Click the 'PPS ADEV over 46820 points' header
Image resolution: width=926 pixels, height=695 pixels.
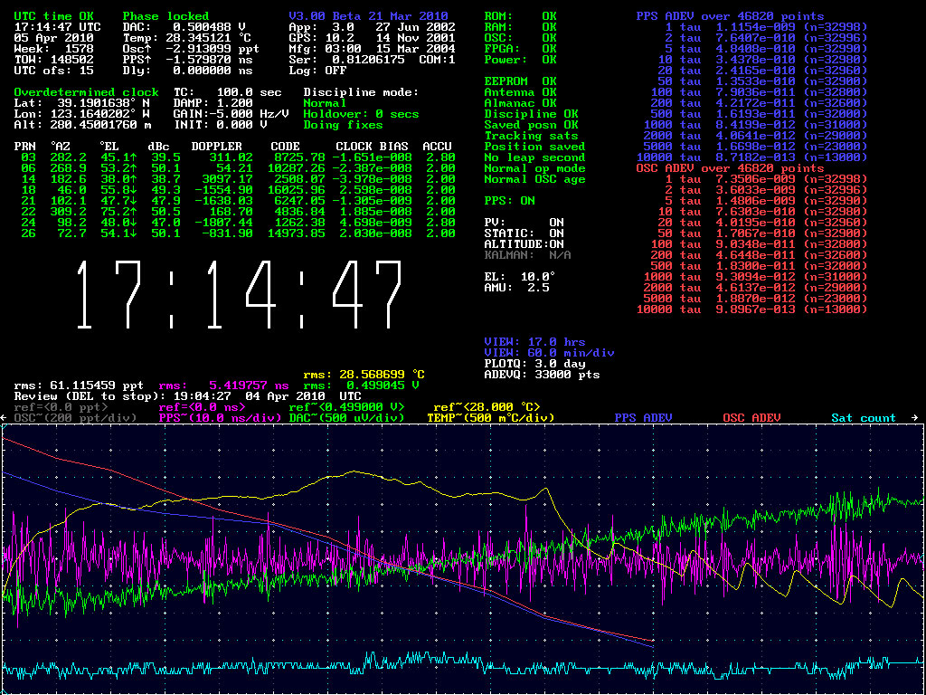pos(730,16)
